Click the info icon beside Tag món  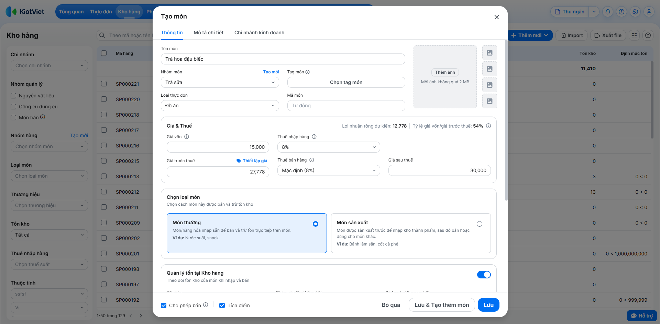point(308,72)
